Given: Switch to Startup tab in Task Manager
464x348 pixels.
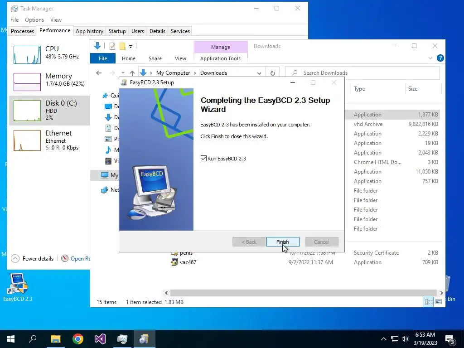Looking at the screenshot, I should point(117,31).
